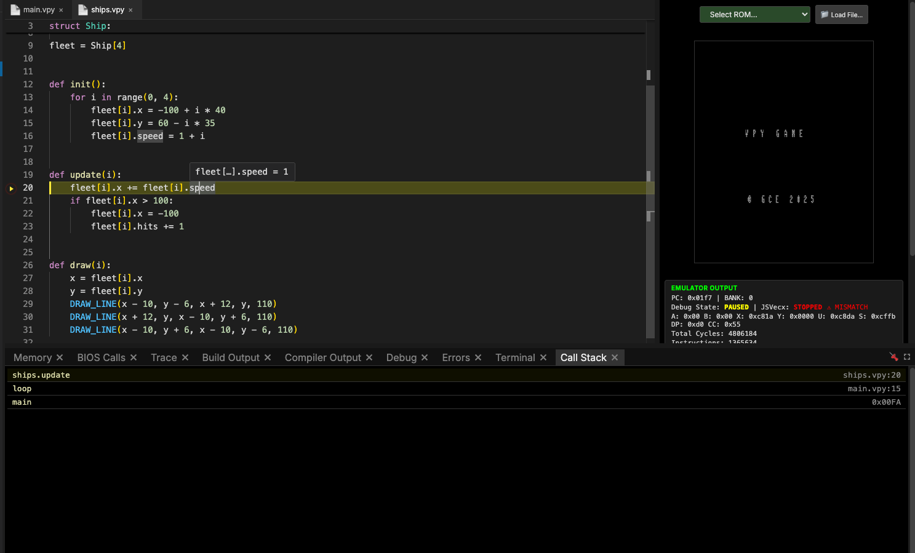This screenshot has width=915, height=553.
Task: Click highlighted 'speed' word on line 16
Action: 150,137
